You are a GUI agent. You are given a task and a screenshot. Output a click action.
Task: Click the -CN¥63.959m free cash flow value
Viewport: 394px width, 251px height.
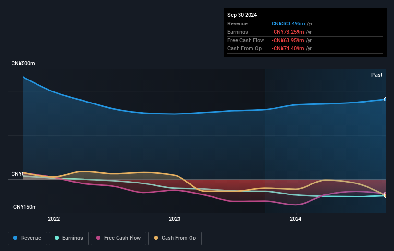click(x=288, y=40)
